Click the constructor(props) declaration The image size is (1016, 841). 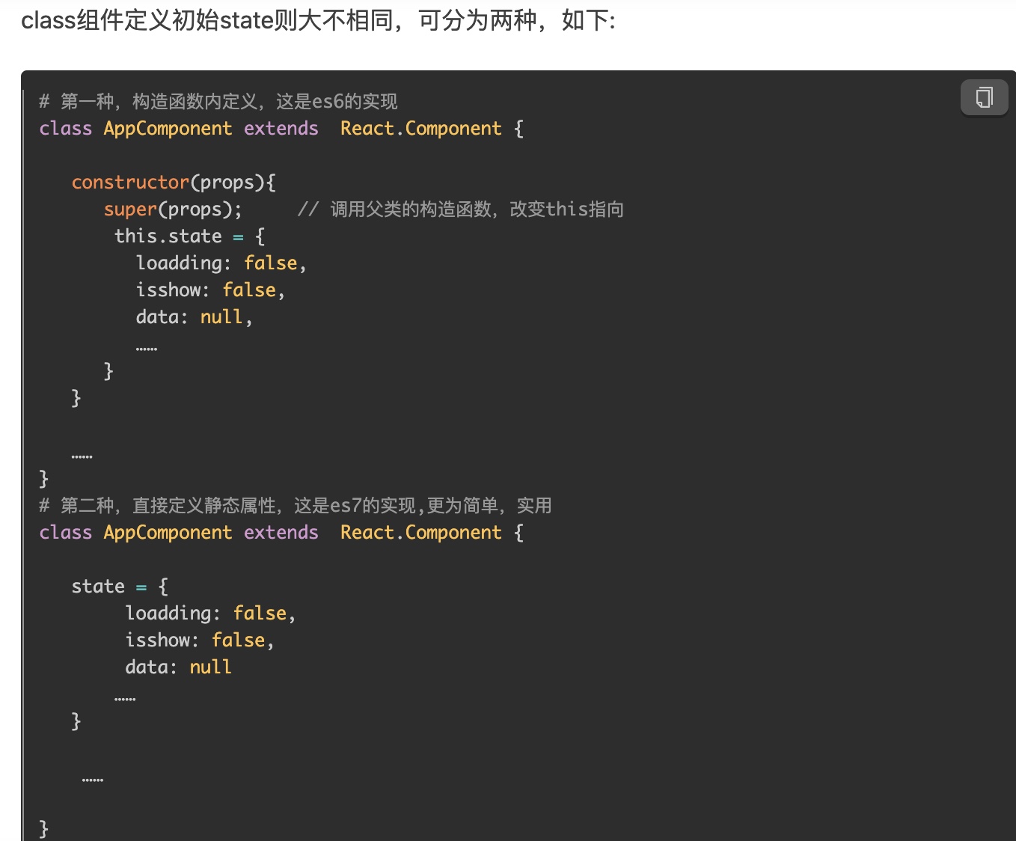coord(174,182)
